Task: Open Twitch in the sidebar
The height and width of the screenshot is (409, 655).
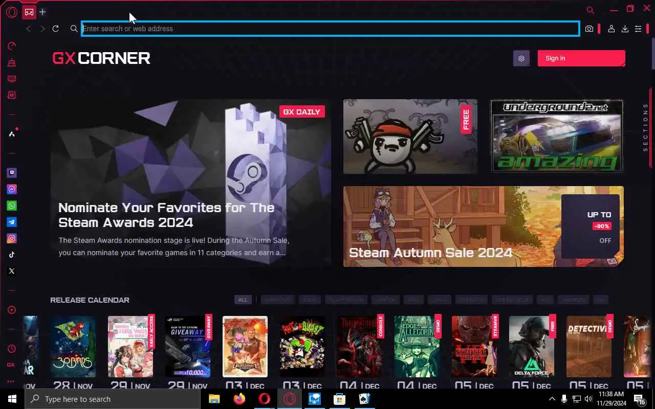Action: 12,173
